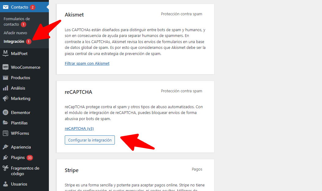
Task: Click the MailPoet M icon
Action: click(5, 53)
